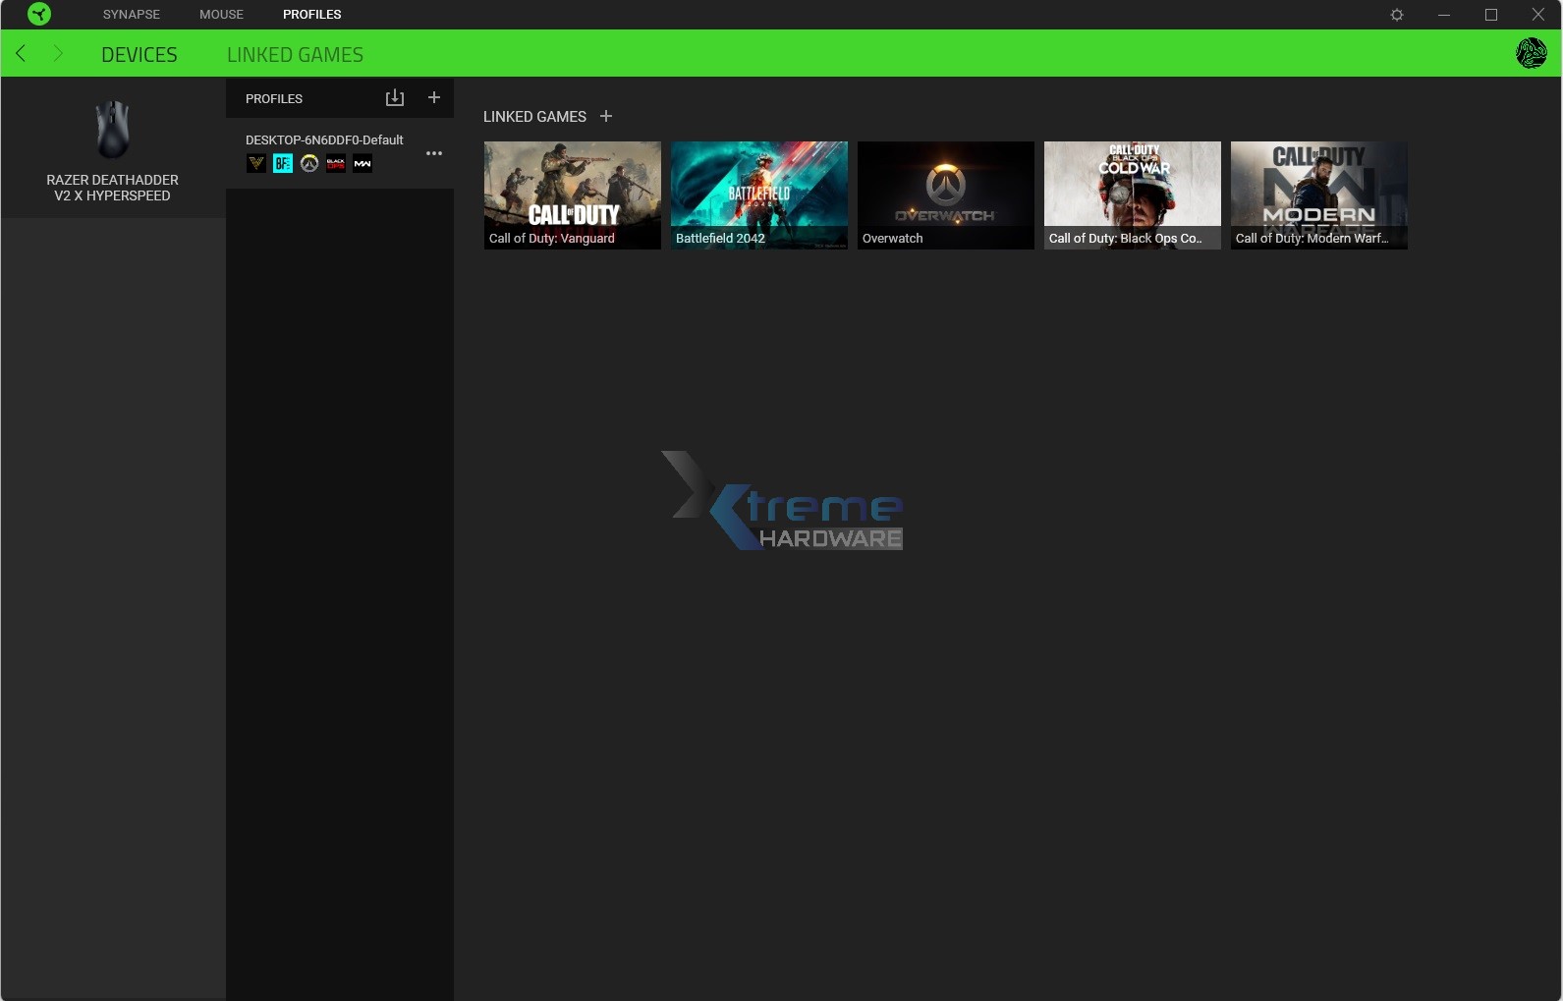Switch to the MOUSE tab
Viewport: 1563px width, 1001px height.
click(221, 15)
